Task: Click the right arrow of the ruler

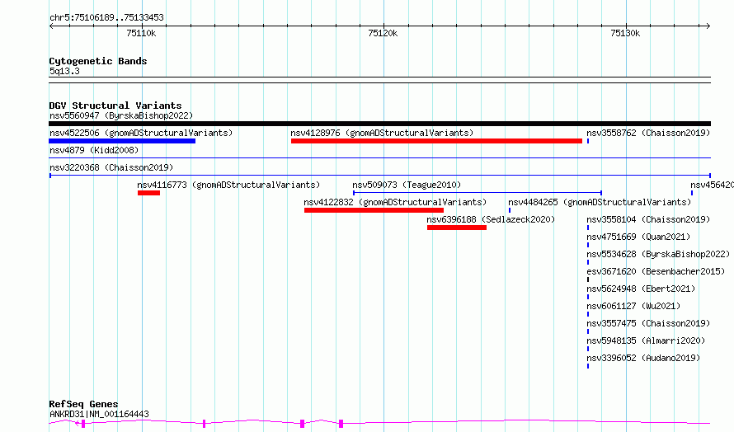Action: coord(708,26)
